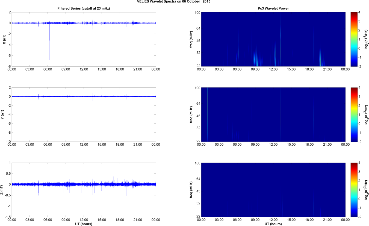Click the '-1.5' tick on the Z (nT) axis
Viewport: 369px width, 226px height.
point(7,217)
